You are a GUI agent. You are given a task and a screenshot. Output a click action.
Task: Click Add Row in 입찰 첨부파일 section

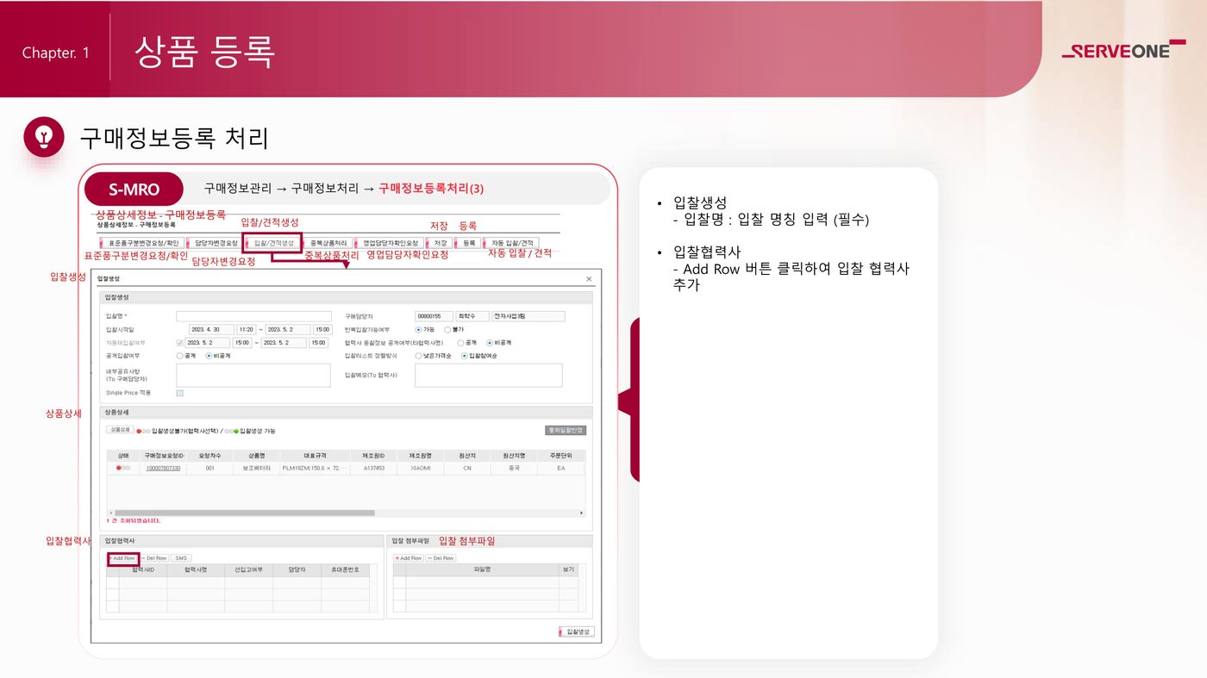pos(408,558)
